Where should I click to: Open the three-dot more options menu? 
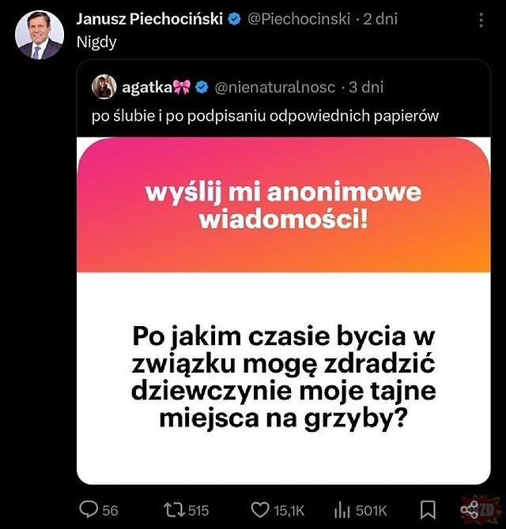[481, 19]
